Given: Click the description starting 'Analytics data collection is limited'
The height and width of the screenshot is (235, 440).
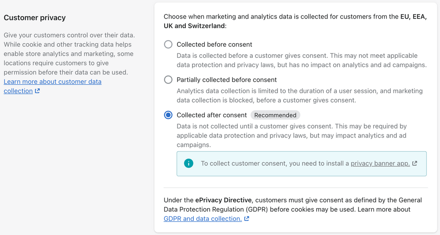Looking at the screenshot, I should (299, 96).
